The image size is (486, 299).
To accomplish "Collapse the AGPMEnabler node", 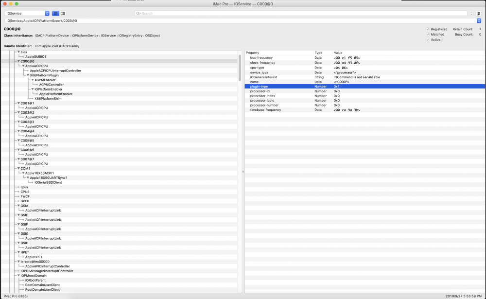I will click(33, 80).
